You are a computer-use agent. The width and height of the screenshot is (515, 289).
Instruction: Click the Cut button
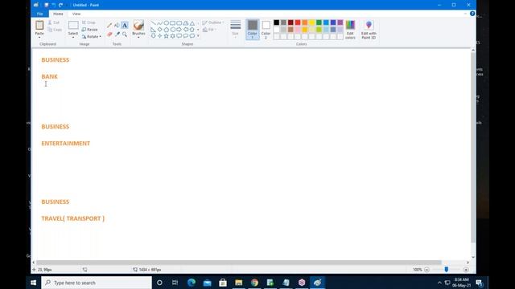tap(54, 22)
